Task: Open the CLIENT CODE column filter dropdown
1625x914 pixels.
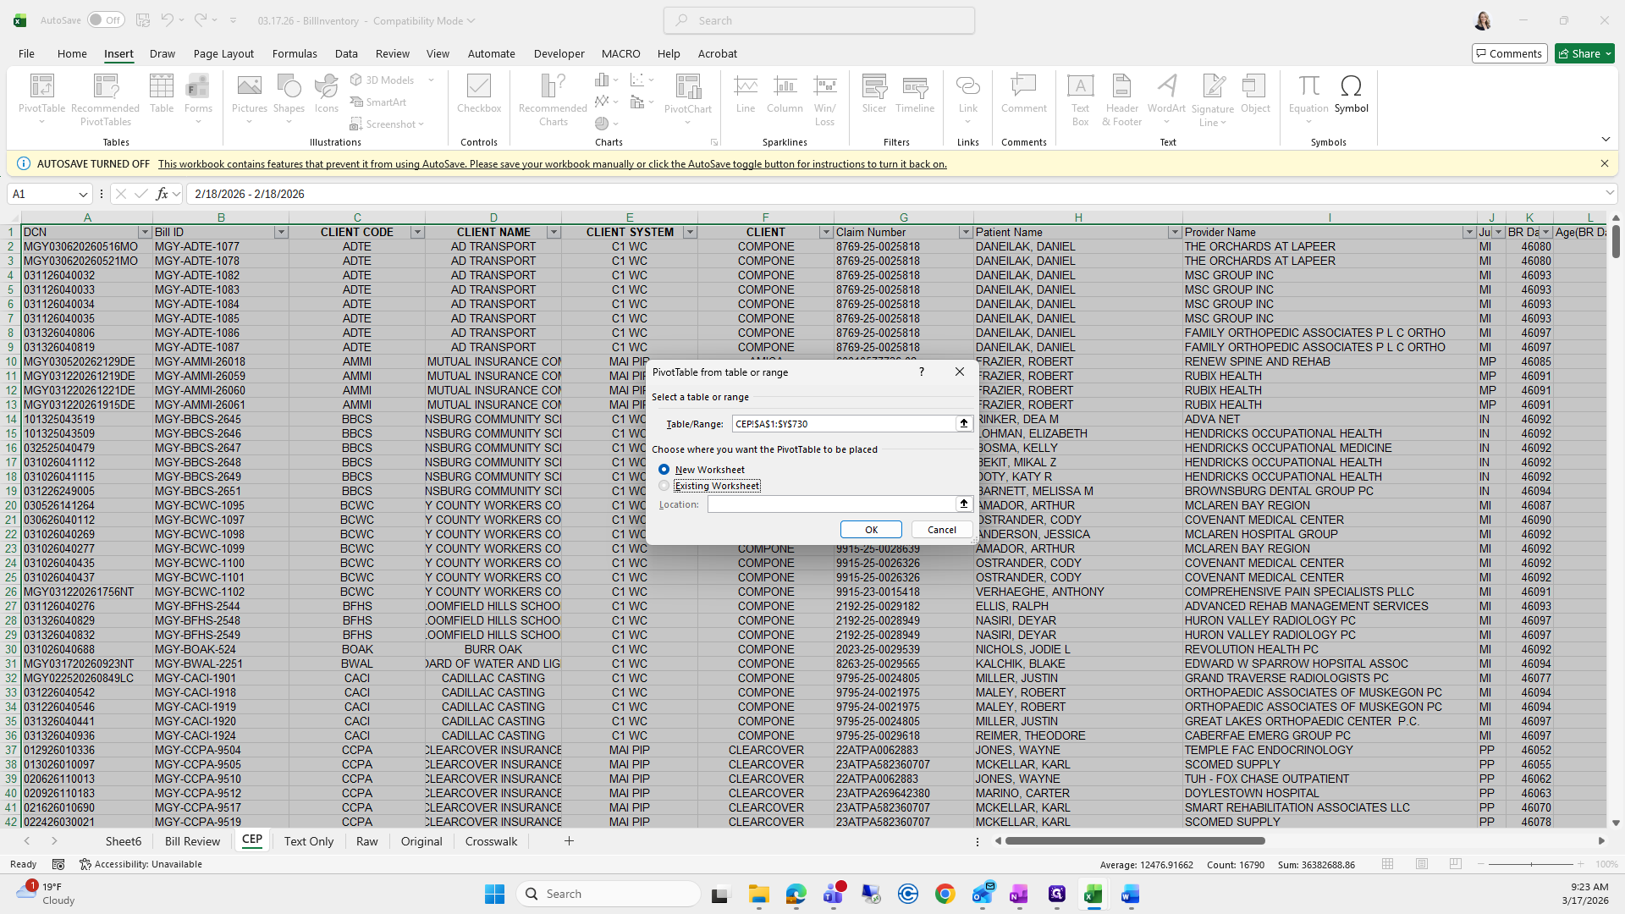Action: click(416, 232)
